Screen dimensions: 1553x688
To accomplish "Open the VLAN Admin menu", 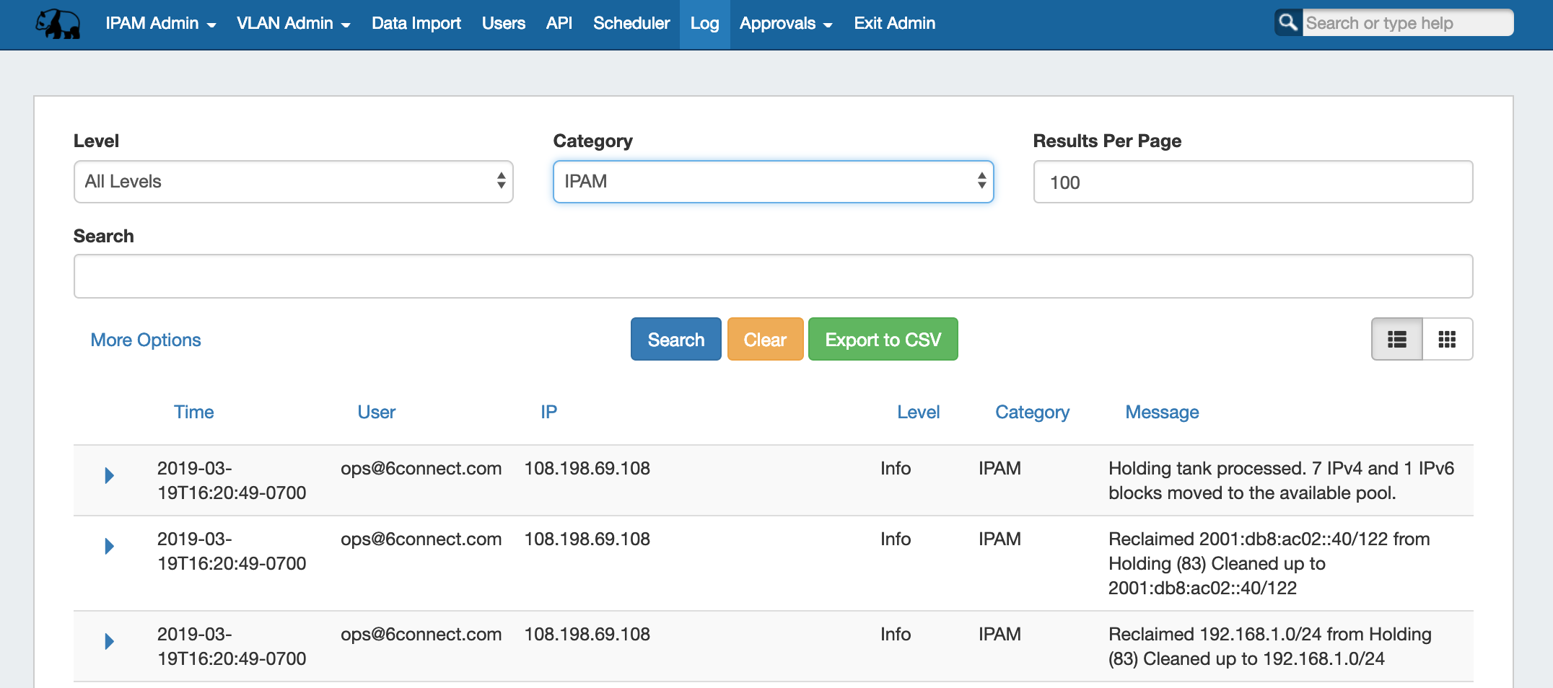I will click(293, 24).
